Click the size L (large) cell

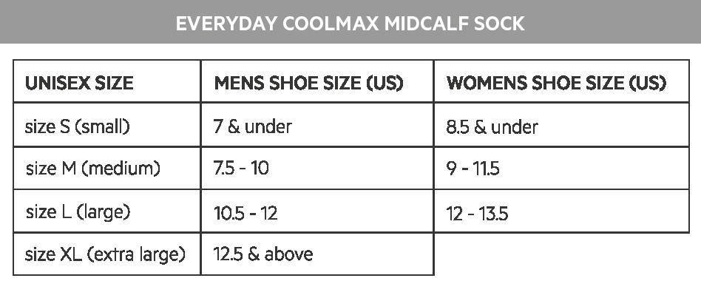point(78,212)
